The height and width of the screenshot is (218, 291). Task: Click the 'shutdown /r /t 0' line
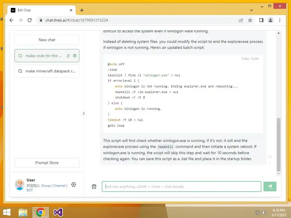(x=130, y=98)
